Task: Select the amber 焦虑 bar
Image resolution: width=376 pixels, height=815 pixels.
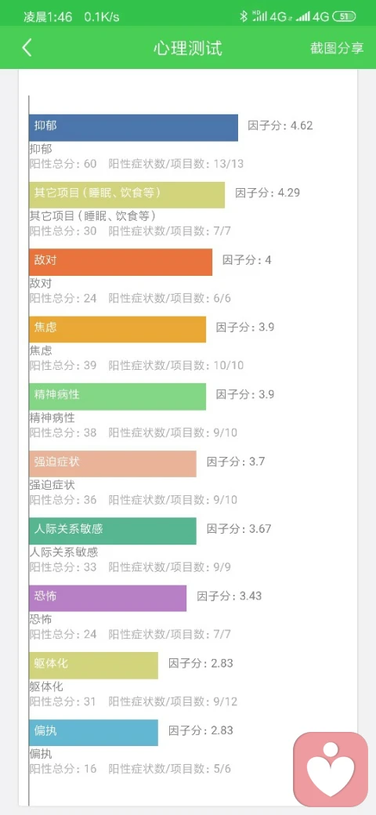Action: (x=117, y=330)
